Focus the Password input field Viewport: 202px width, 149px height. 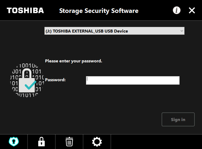tap(133, 80)
